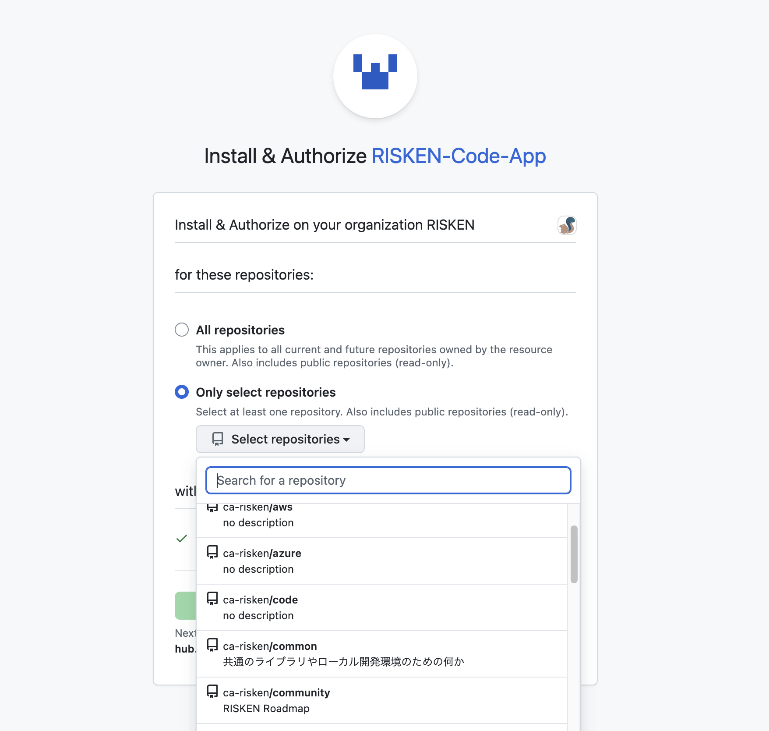Click the repository list scrollbar thumb
Viewport: 769px width, 731px height.
(x=574, y=554)
